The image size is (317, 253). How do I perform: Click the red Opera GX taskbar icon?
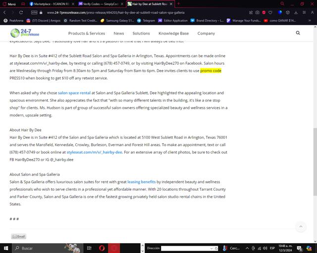point(114,248)
